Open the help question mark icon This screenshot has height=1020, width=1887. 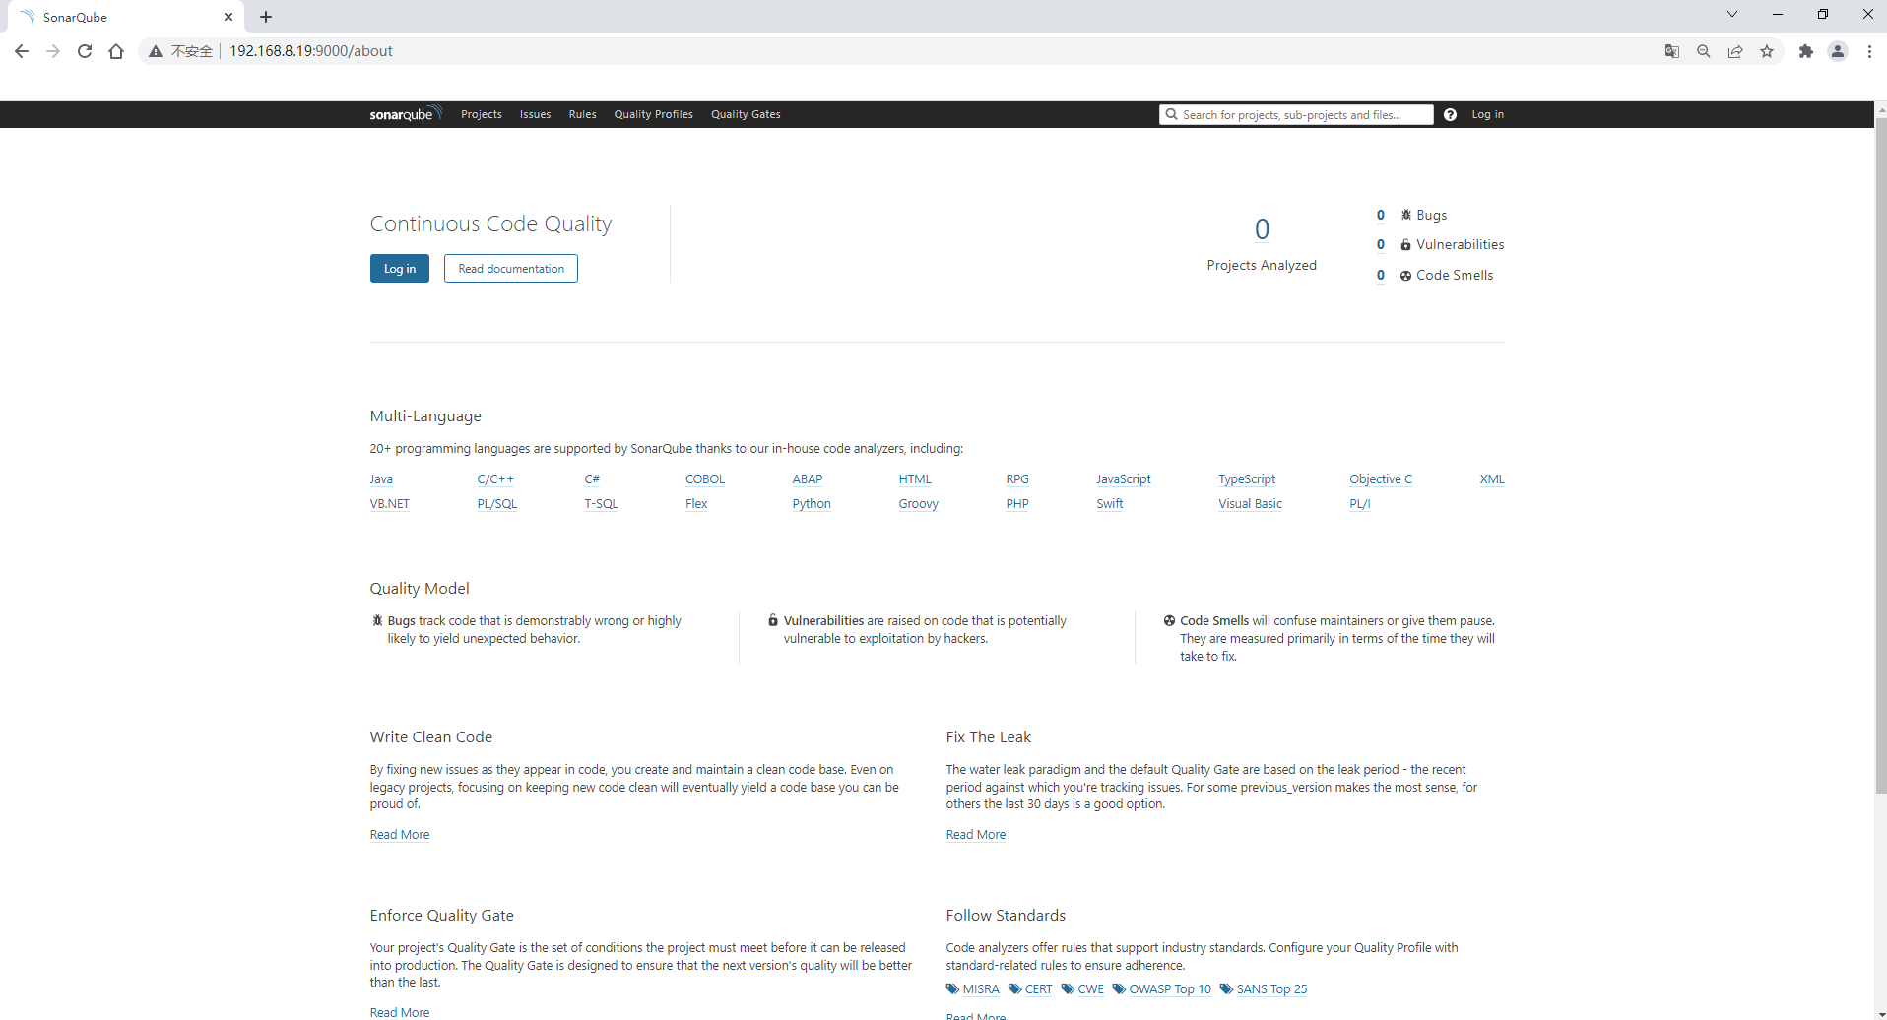(x=1450, y=114)
